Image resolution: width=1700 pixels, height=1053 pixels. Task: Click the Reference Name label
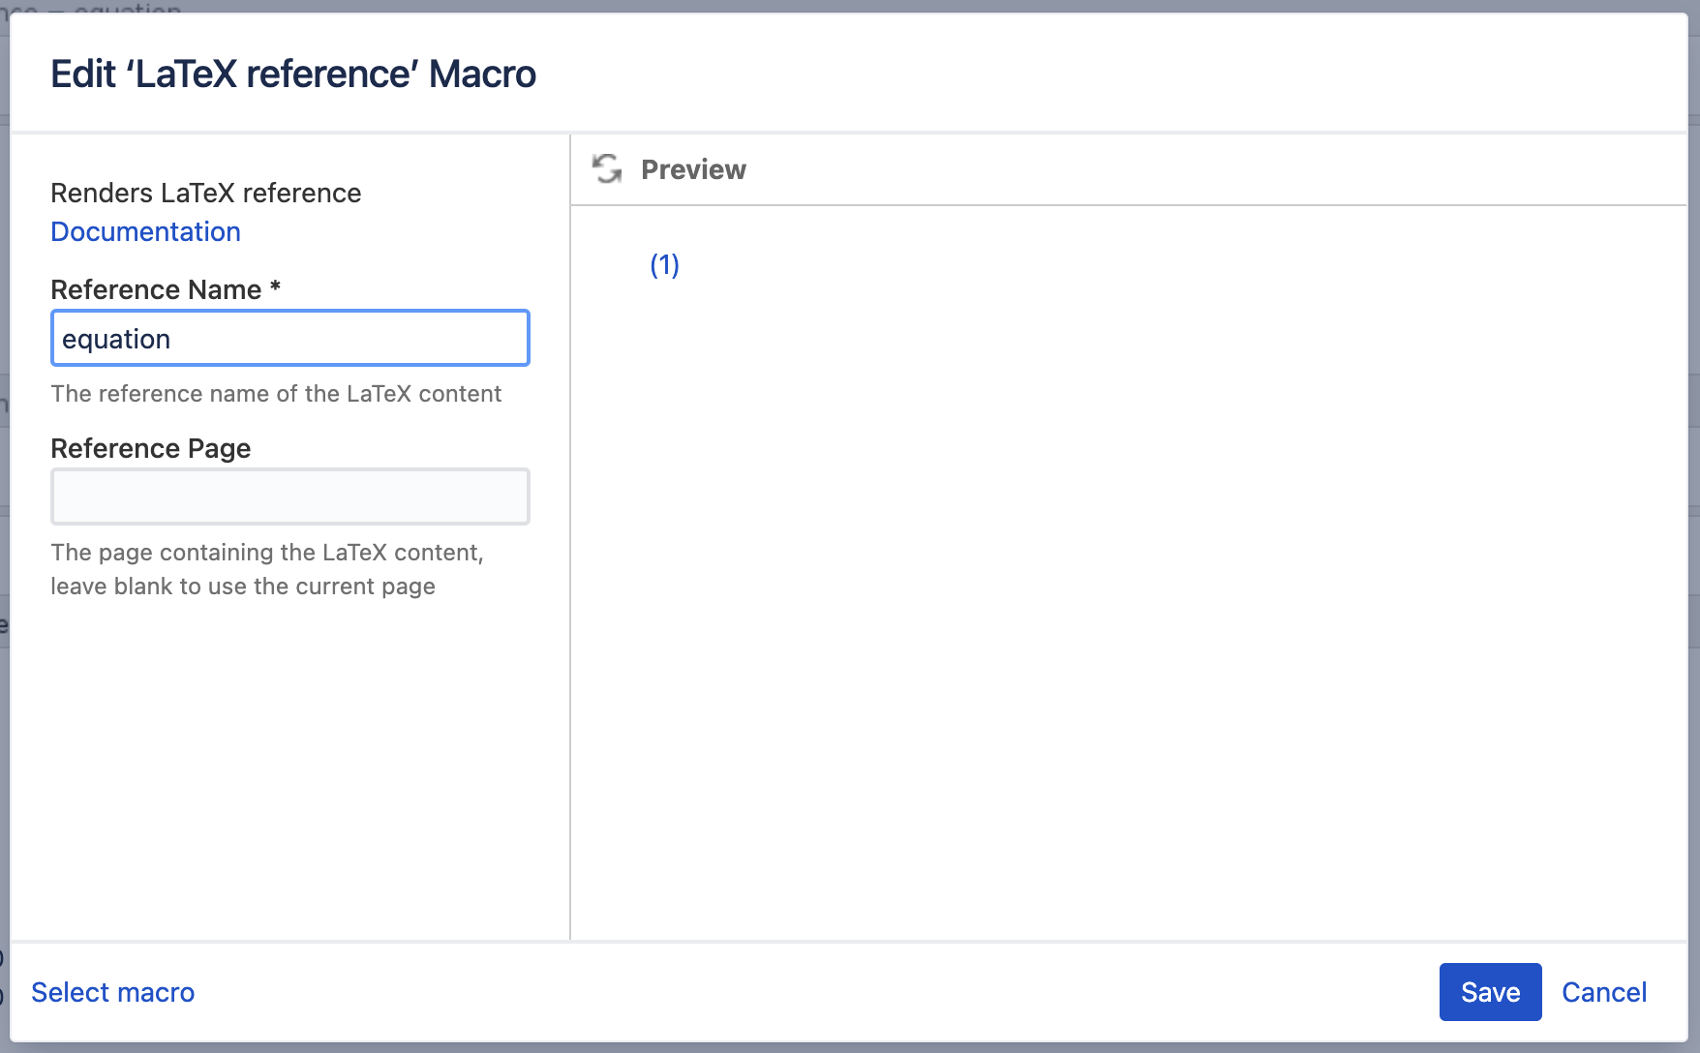point(156,289)
